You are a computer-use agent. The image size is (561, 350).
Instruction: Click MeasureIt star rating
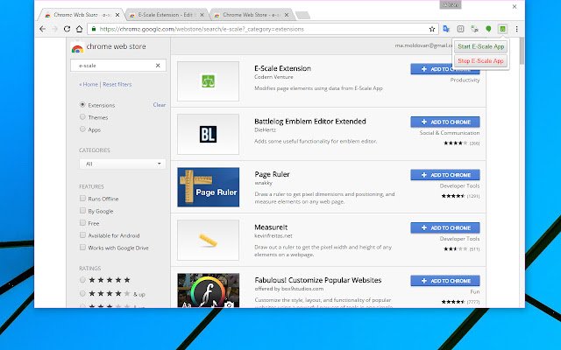click(x=456, y=248)
